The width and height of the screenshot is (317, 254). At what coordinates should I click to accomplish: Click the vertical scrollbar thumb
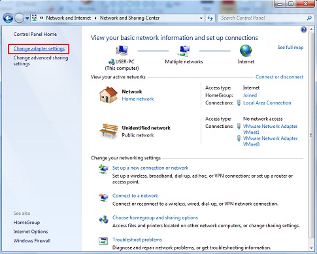[x=311, y=135]
